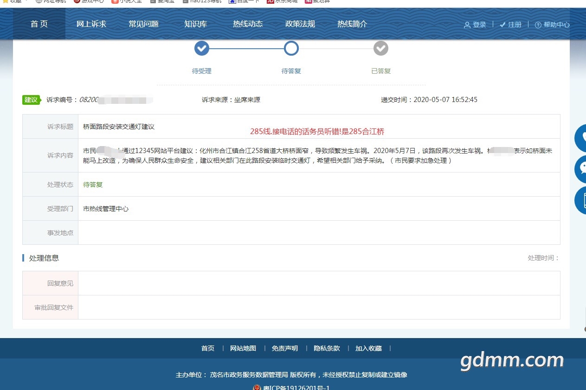Open the 热线简介 navigation item
586x390 pixels.
click(352, 24)
